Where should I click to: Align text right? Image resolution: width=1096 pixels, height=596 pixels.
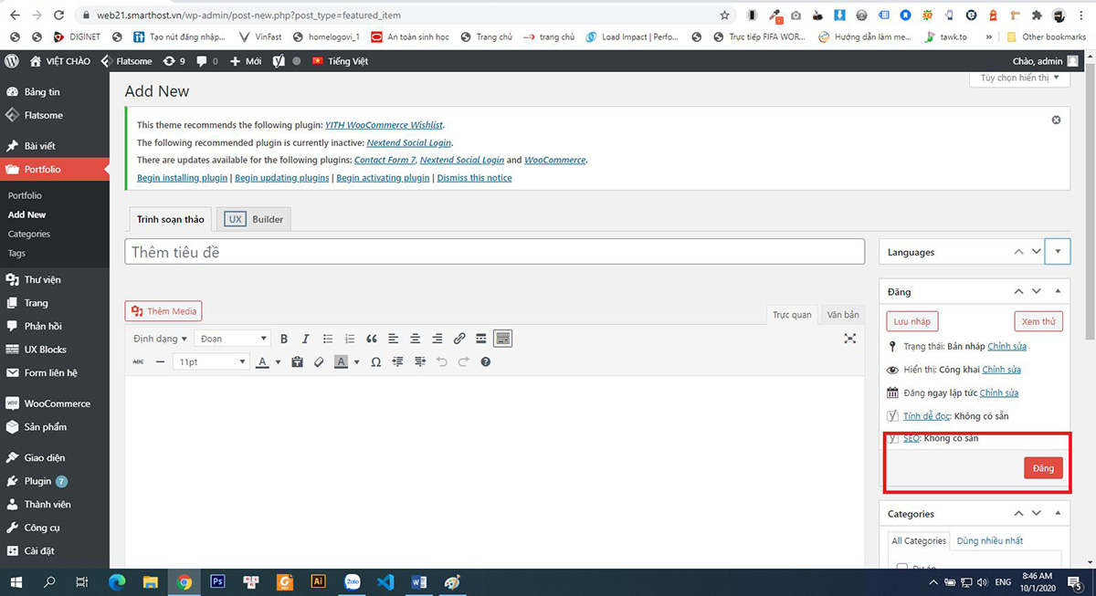(437, 339)
